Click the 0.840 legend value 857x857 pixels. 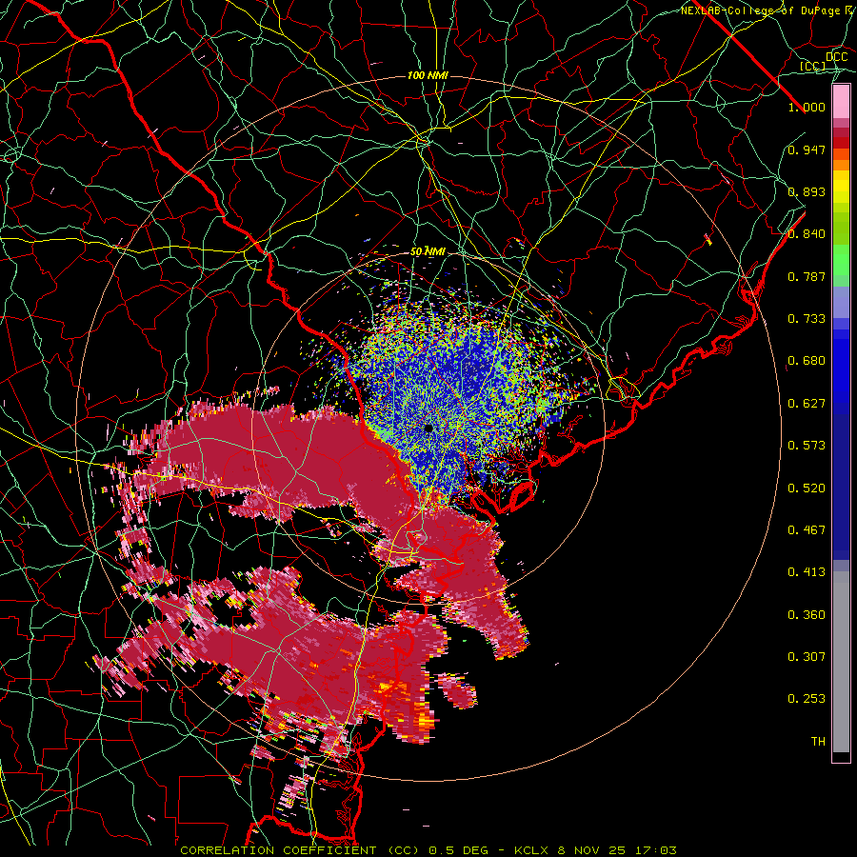[807, 234]
